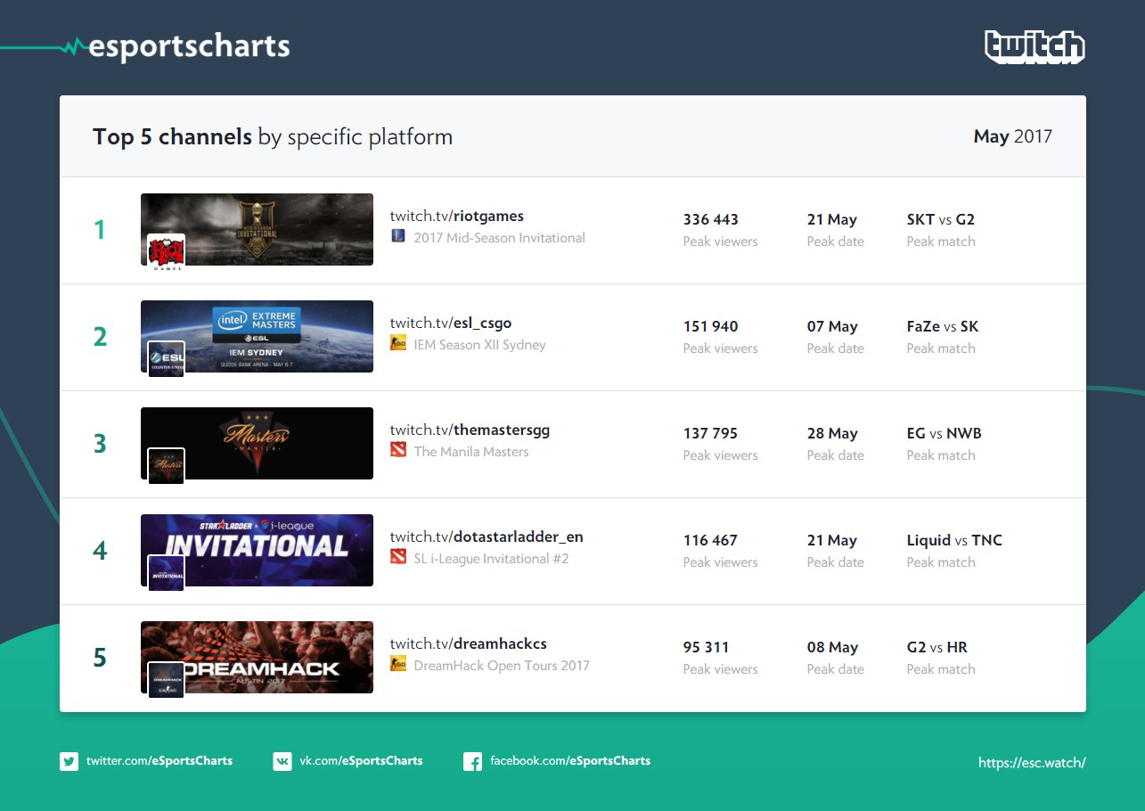Image resolution: width=1145 pixels, height=811 pixels.
Task: Click Dota 2 icon beside SL i-League Invitational
Action: click(x=398, y=557)
